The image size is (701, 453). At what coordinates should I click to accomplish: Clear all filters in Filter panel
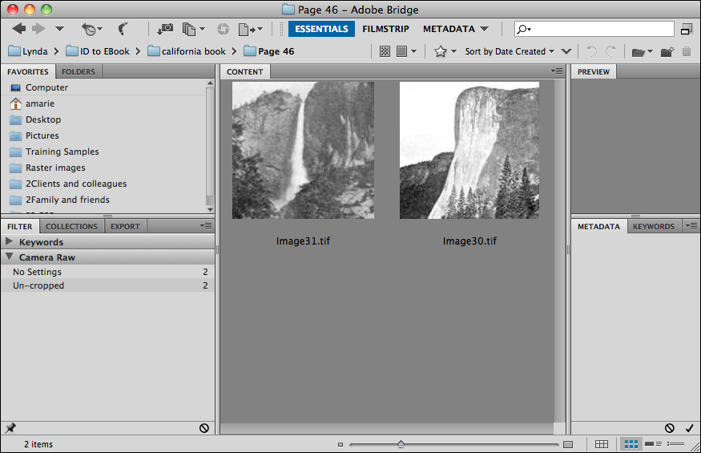click(204, 428)
